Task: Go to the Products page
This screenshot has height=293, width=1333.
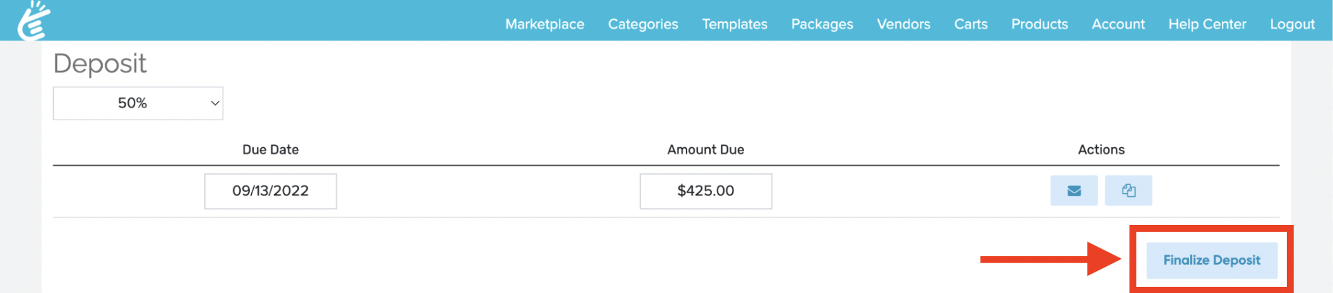Action: point(1039,24)
